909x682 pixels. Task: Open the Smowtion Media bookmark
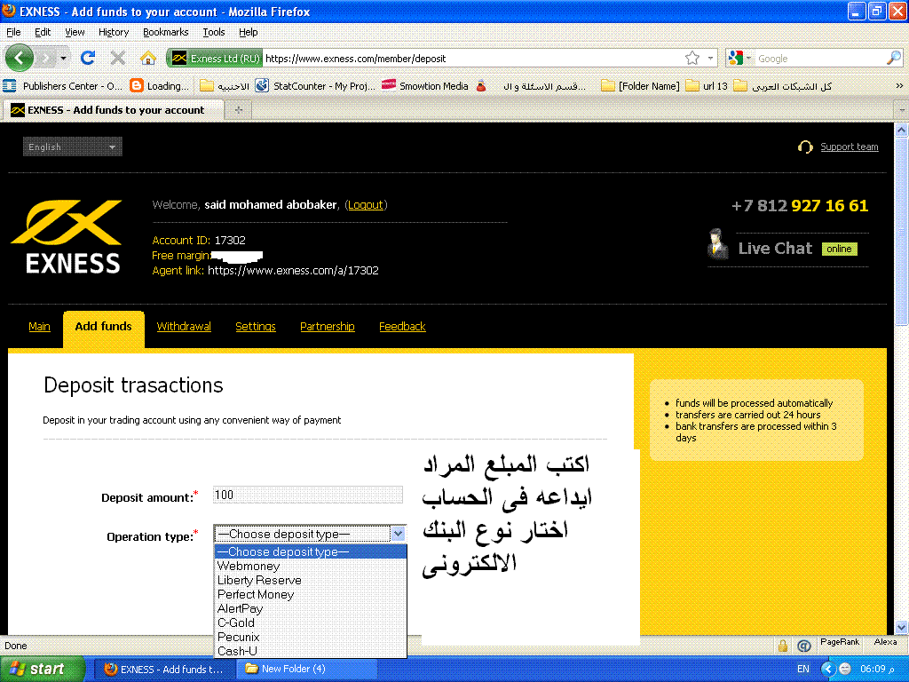pyautogui.click(x=425, y=86)
